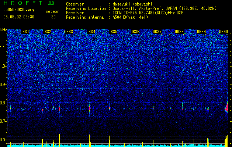The width and height of the screenshot is (232, 147).
Task: Click the 0633 time marker
Action: click(69, 32)
